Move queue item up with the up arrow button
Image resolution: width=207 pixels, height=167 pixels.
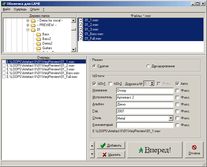[x=92, y=146]
